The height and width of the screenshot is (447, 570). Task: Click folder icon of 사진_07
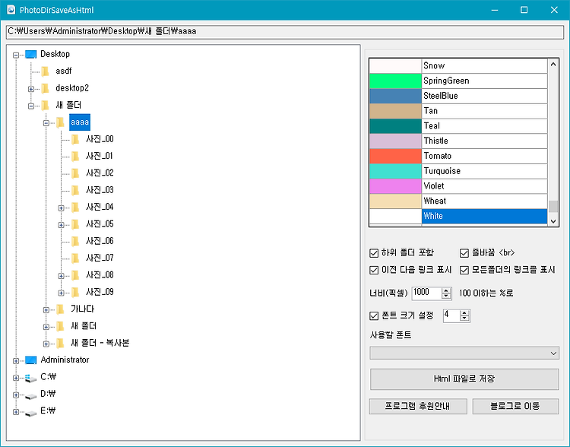coord(75,258)
